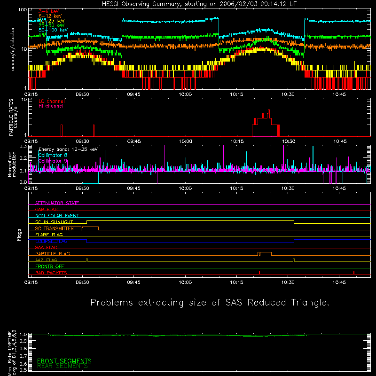The height and width of the screenshot is (376, 376).
Task: Select the PARTICLE FLAG label
Action: point(53,253)
